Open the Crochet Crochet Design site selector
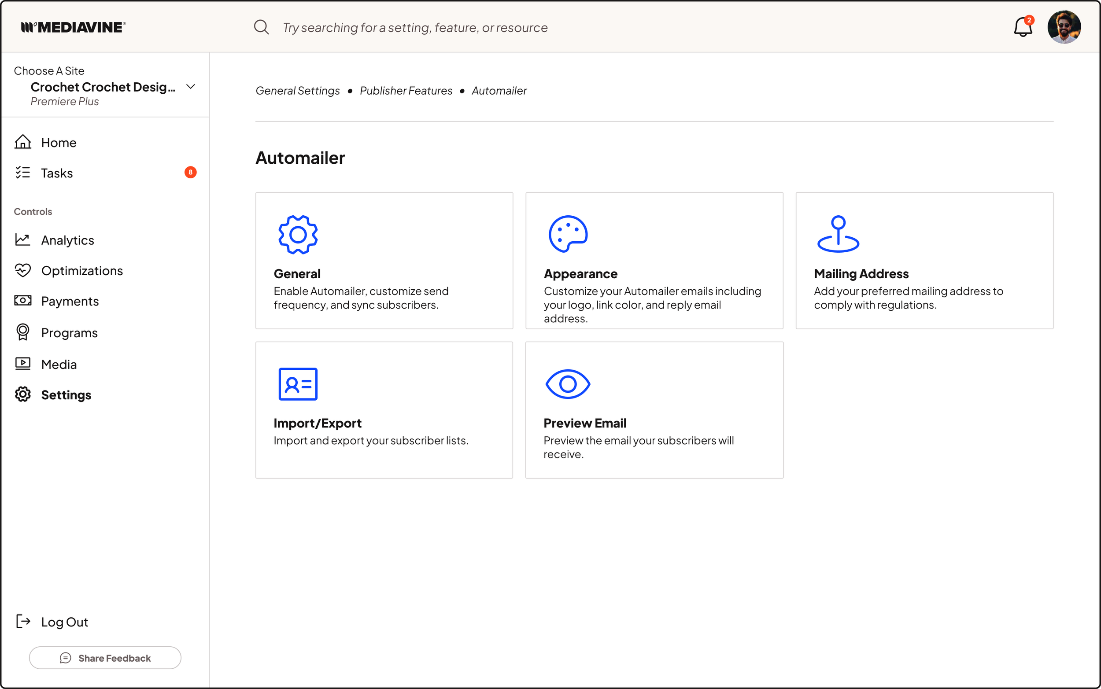 (103, 87)
